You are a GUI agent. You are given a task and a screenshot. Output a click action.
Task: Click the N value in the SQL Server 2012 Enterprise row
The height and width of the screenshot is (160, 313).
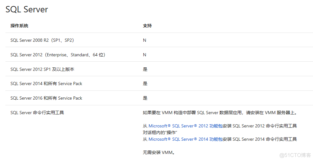click(145, 55)
